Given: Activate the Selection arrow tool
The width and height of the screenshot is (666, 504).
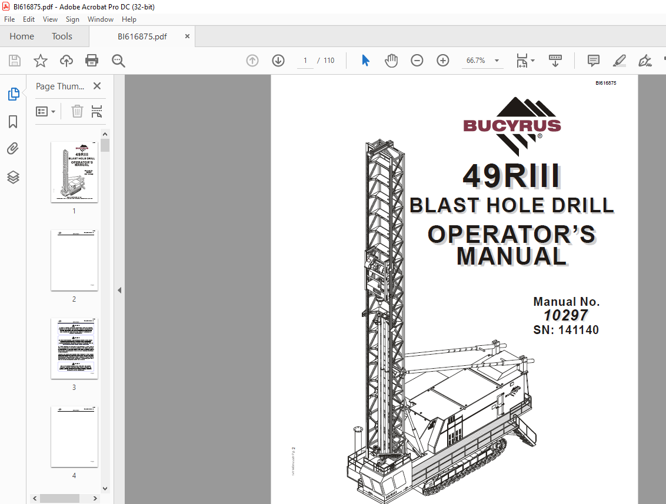Looking at the screenshot, I should click(365, 61).
